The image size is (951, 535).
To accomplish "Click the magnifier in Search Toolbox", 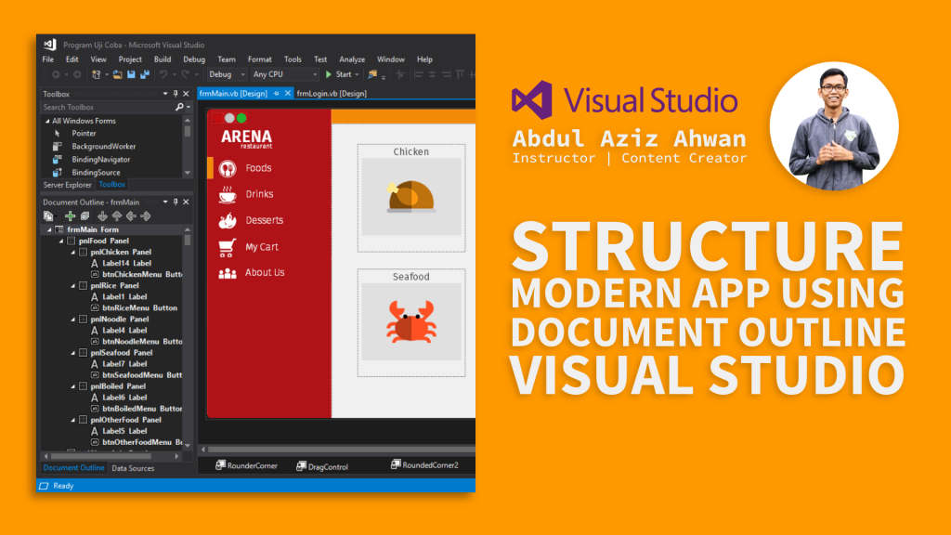I will (179, 108).
